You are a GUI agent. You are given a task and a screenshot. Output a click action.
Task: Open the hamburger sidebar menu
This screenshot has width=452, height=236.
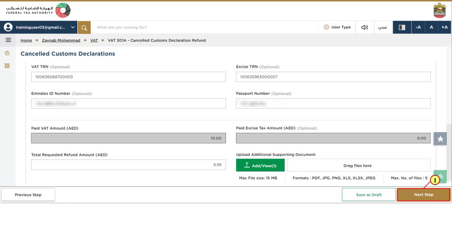(8, 40)
